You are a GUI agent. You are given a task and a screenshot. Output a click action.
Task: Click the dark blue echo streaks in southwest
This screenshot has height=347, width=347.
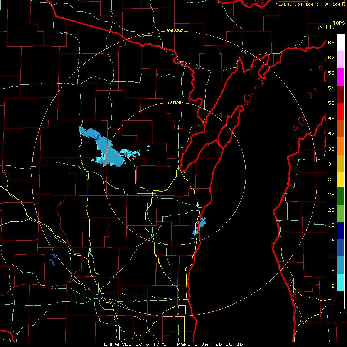click(53, 259)
